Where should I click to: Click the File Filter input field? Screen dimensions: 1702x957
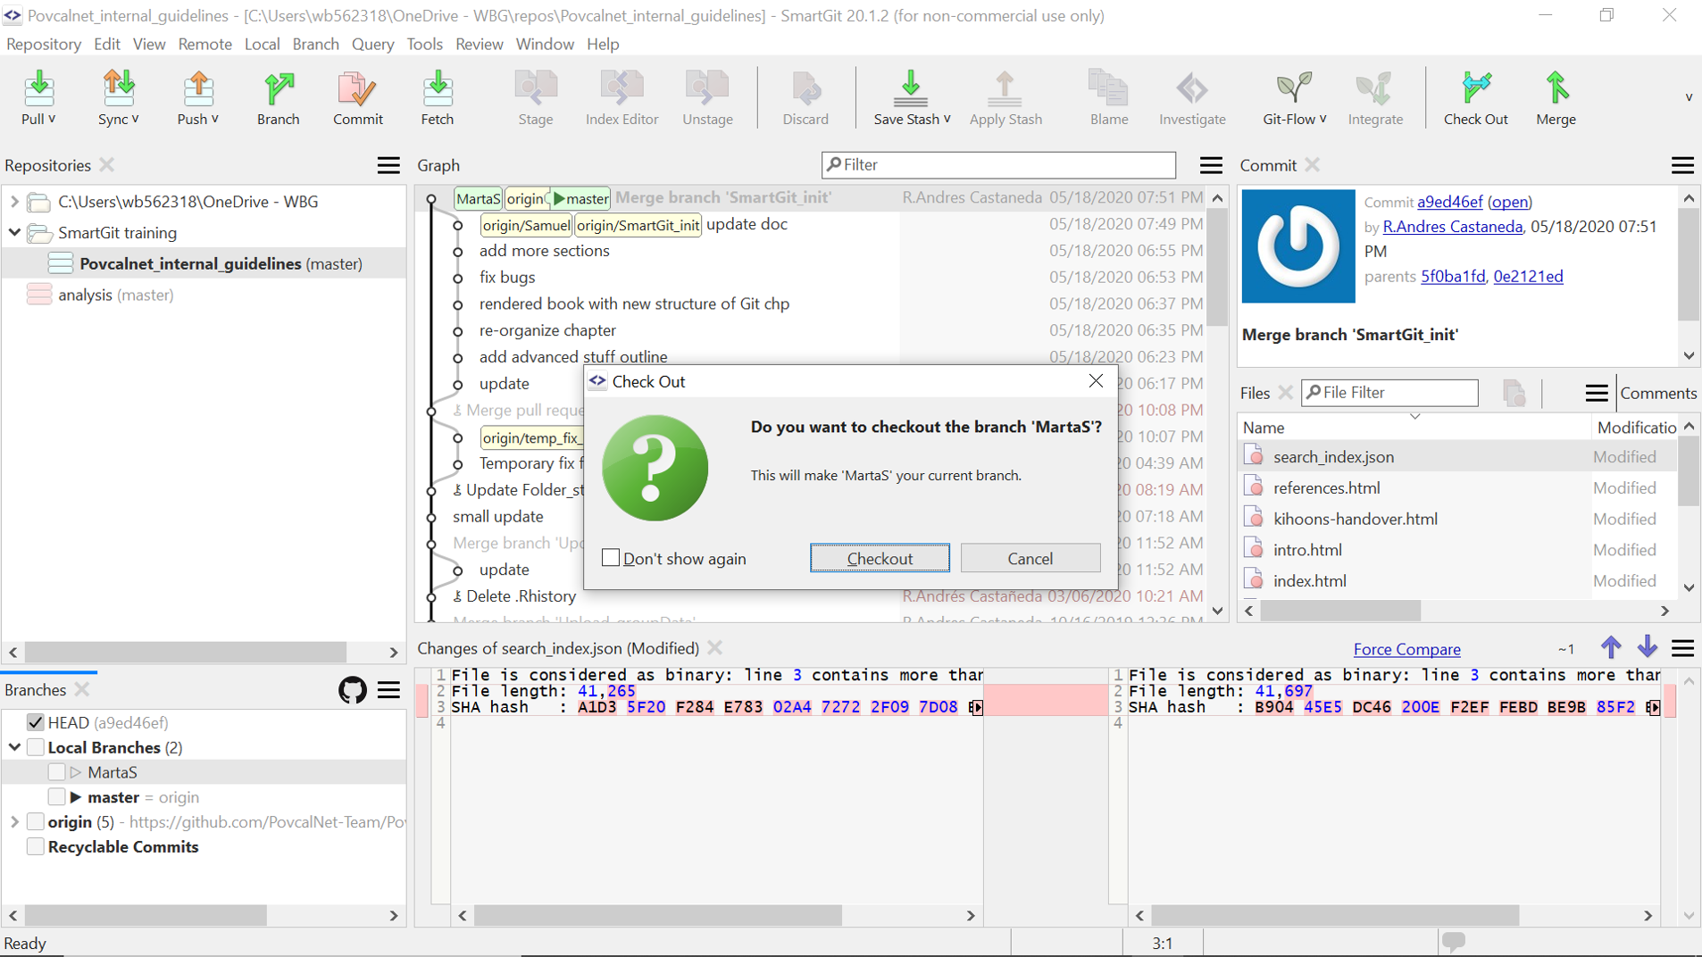coord(1389,393)
